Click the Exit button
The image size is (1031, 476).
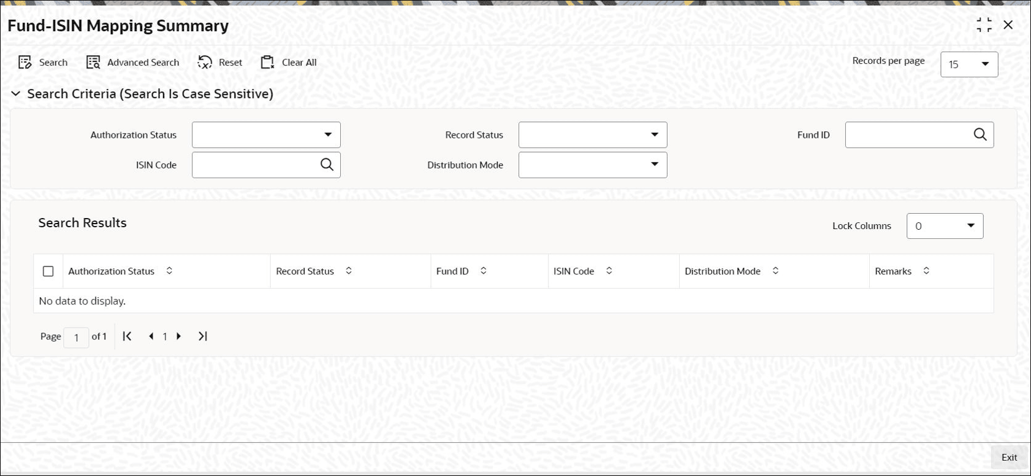point(1009,458)
